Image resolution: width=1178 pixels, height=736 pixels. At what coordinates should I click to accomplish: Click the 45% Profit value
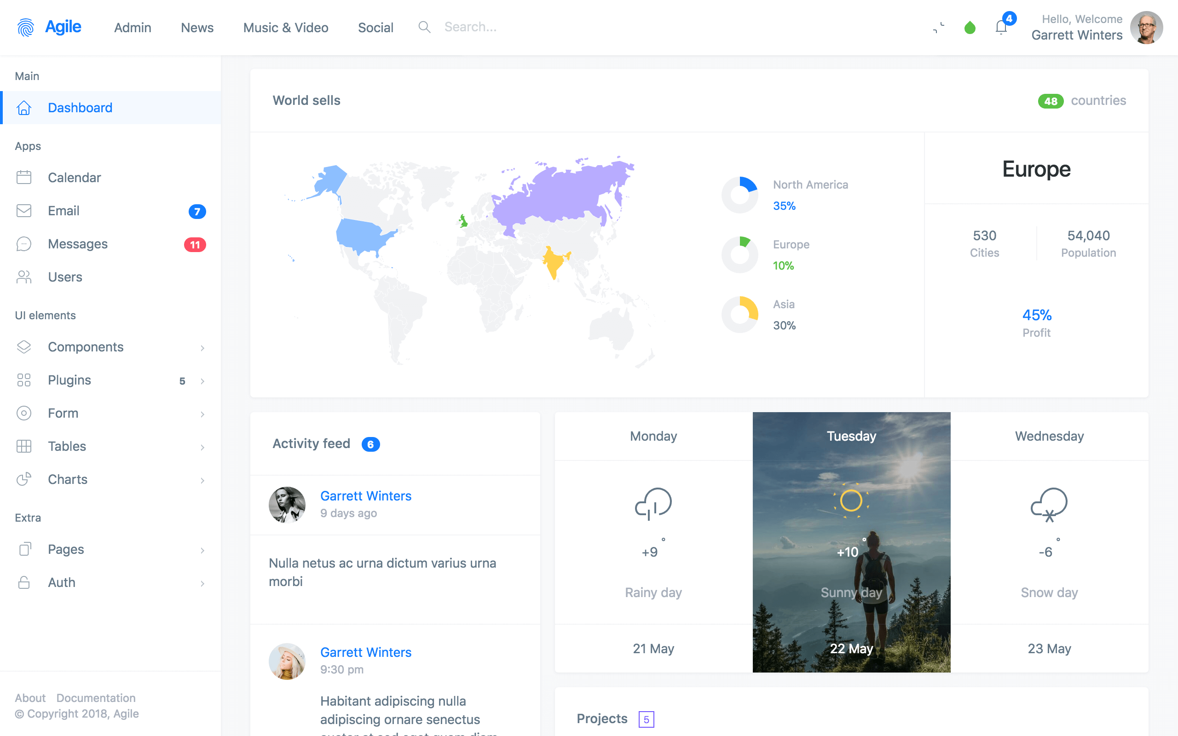click(1036, 315)
